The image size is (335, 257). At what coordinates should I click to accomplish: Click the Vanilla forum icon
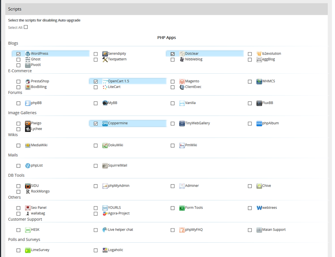coord(182,103)
